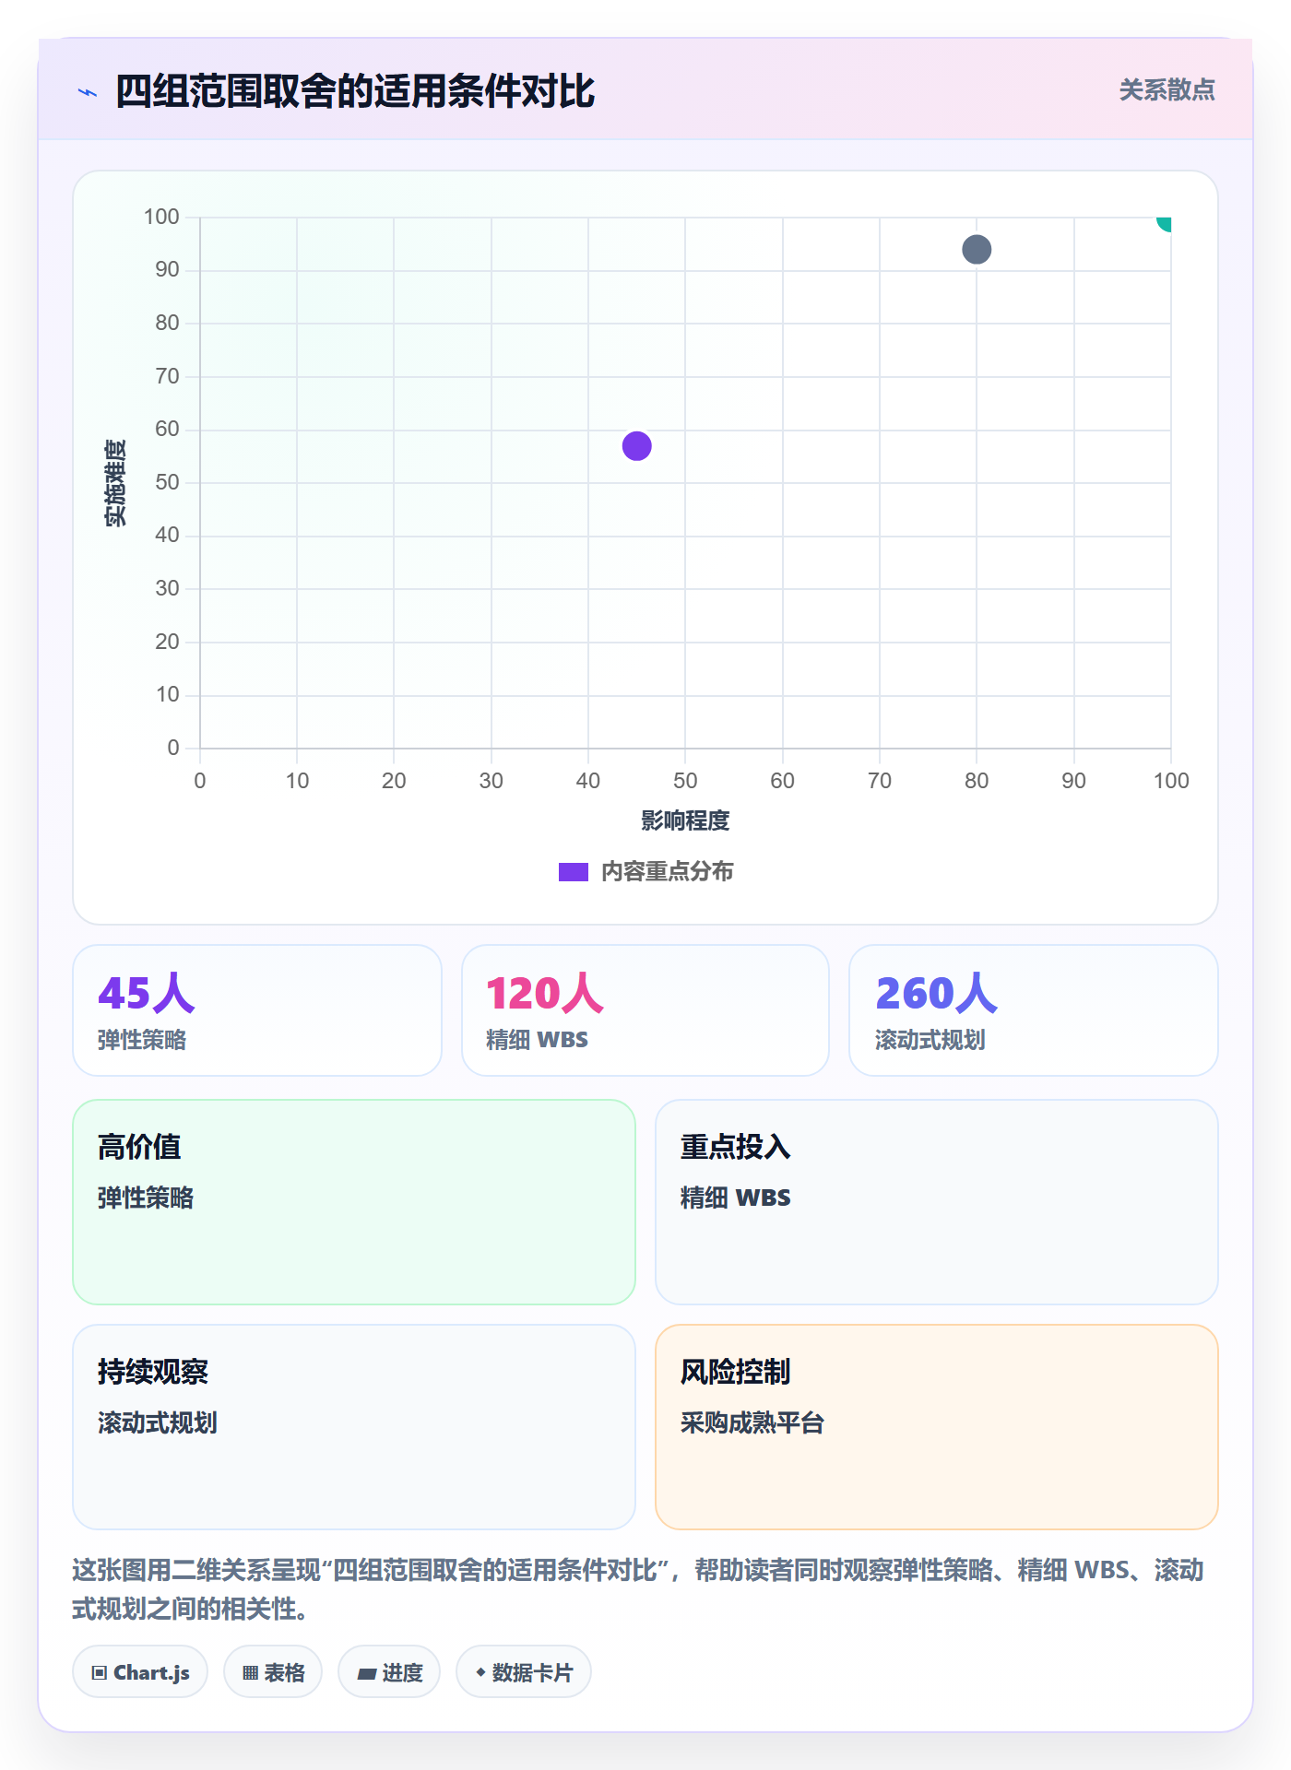Image resolution: width=1291 pixels, height=1770 pixels.
Task: Select the 260人 滚动式规划 stat card
Action: point(1034,1010)
